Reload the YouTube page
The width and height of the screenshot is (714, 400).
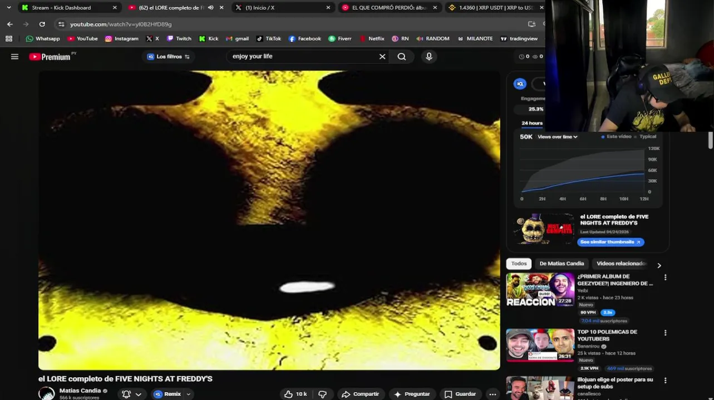42,24
